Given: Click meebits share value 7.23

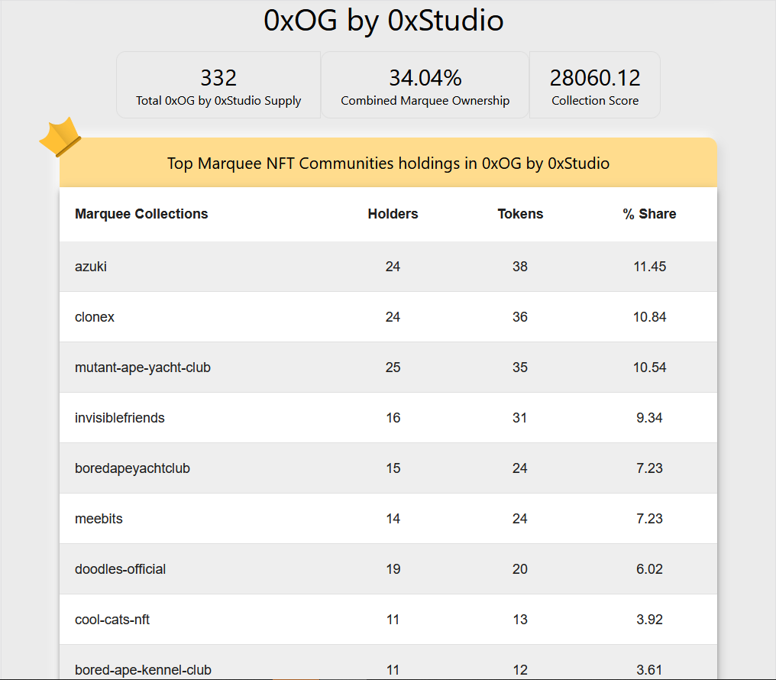Looking at the screenshot, I should 649,519.
